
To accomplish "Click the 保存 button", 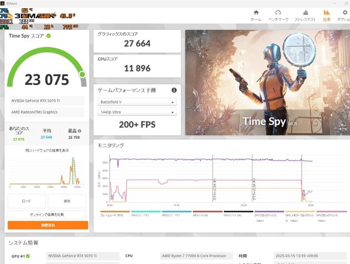I will point(67,201).
